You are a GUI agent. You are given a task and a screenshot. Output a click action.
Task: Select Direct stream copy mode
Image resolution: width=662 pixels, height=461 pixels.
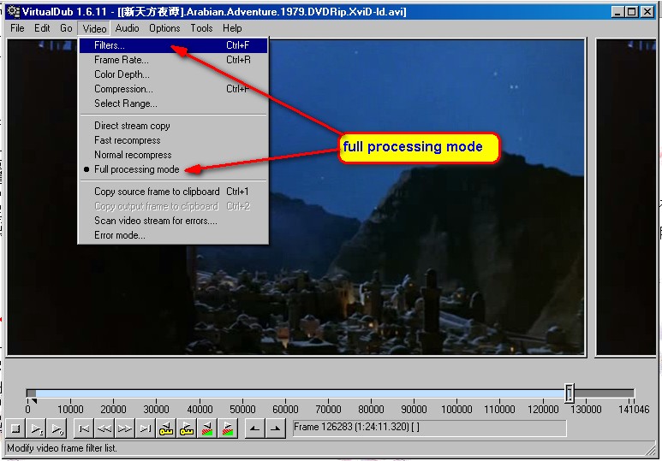point(173,126)
